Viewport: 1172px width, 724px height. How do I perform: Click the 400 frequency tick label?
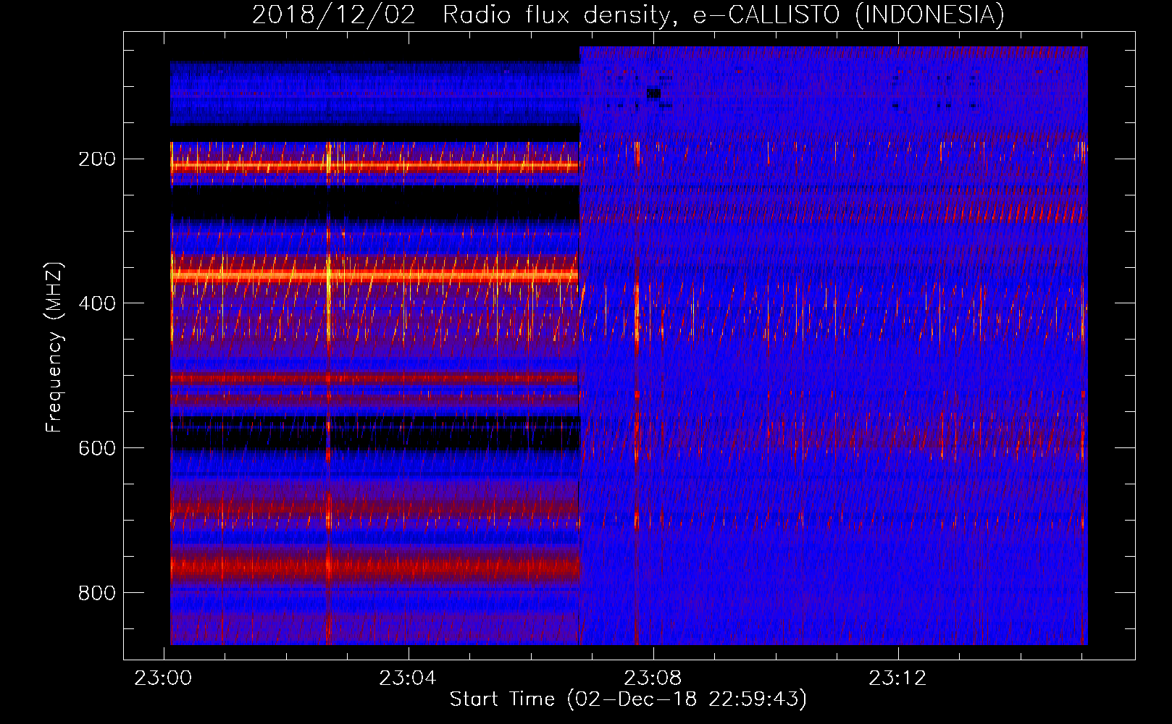tap(96, 303)
